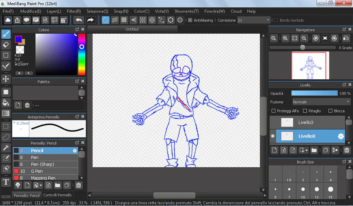Turn snap off with circle-slash icon

pyautogui.click(x=106, y=20)
